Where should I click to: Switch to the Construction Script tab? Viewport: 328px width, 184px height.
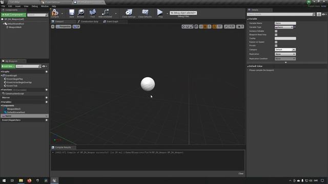(89, 21)
